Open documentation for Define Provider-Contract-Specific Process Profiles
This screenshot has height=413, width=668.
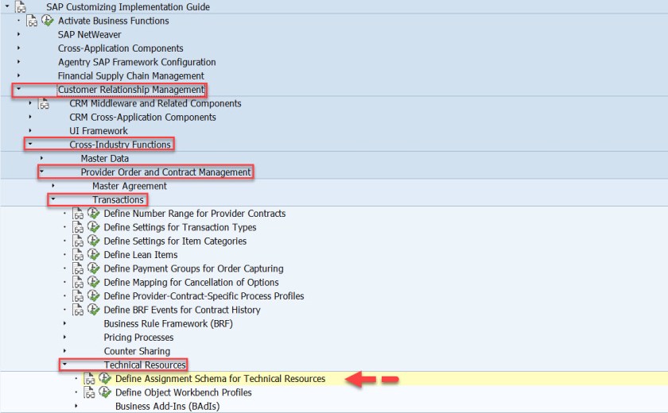[x=78, y=295]
